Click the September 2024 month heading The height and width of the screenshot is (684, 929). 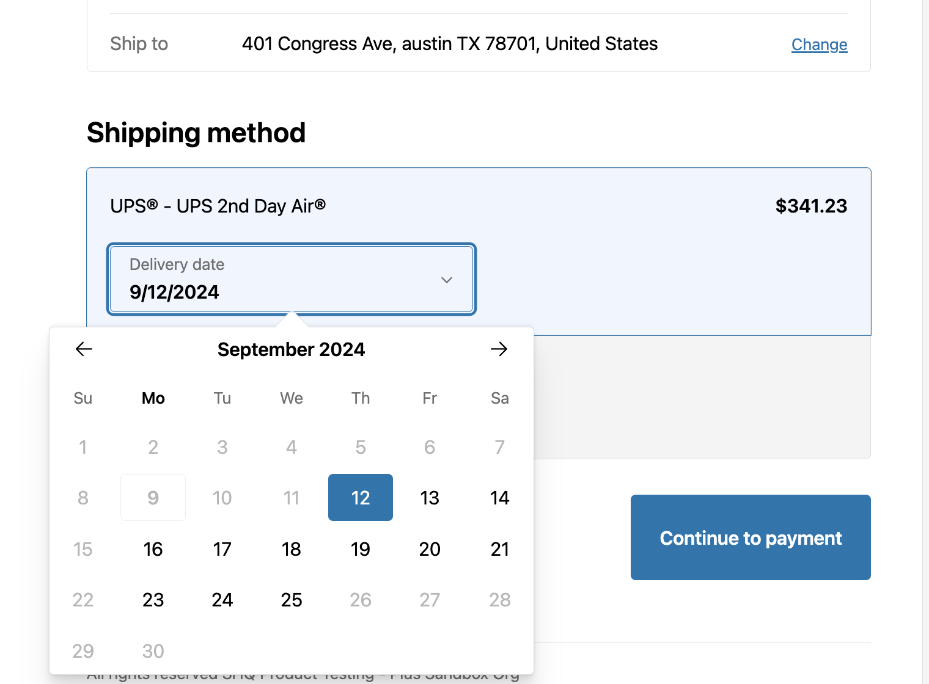point(291,349)
